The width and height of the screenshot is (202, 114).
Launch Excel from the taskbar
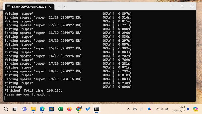pyautogui.click(x=60, y=109)
